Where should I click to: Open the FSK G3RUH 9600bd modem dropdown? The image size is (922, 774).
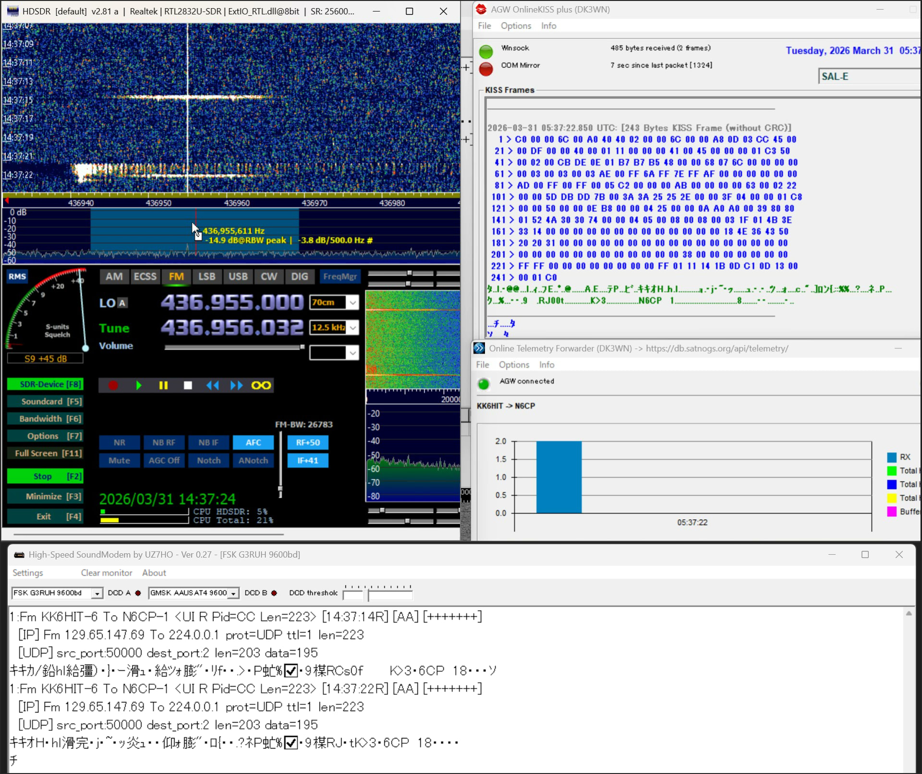coord(97,593)
